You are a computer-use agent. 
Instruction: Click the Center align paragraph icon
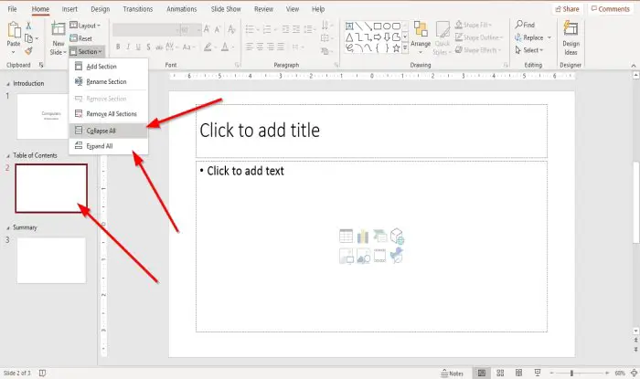(x=260, y=47)
